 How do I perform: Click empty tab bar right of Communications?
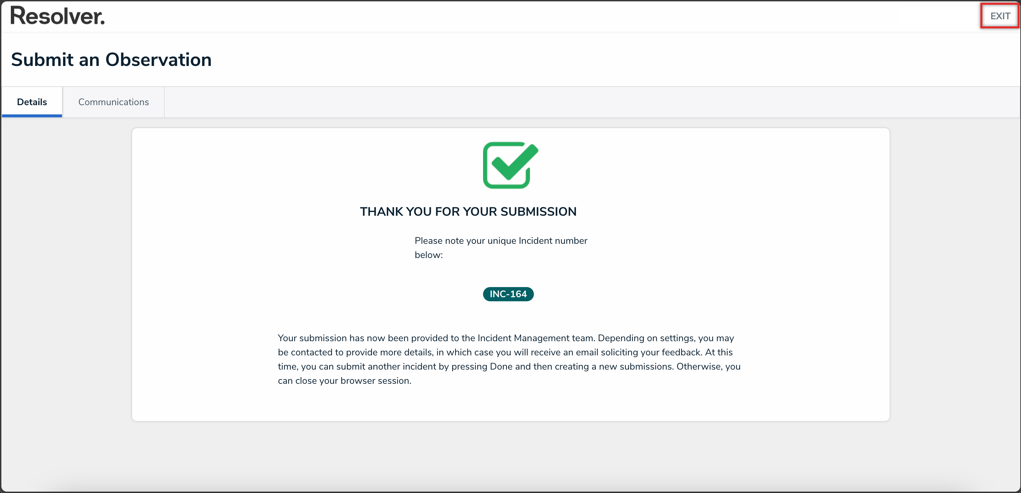coord(555,102)
